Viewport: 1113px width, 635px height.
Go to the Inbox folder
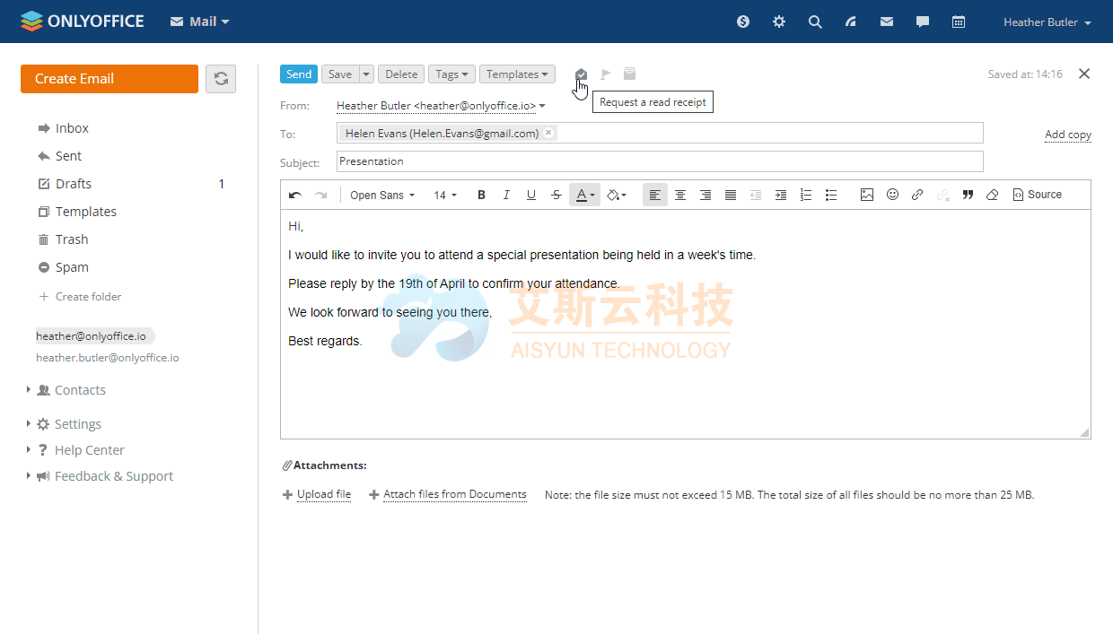(72, 128)
